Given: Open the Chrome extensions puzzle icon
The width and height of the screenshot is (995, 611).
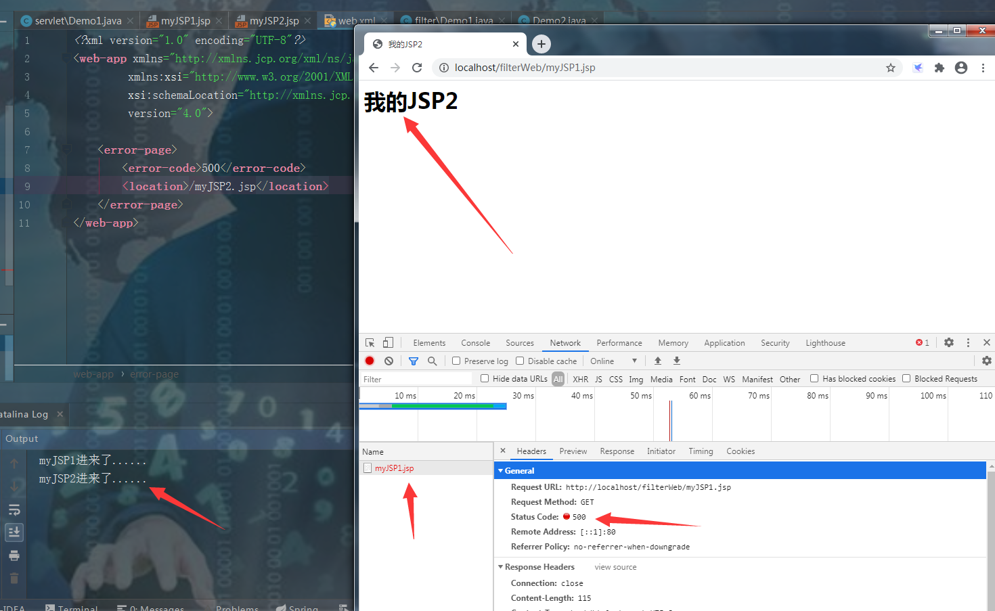Looking at the screenshot, I should [939, 68].
